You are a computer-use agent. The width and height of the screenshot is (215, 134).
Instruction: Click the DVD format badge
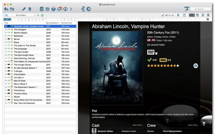coord(151,52)
